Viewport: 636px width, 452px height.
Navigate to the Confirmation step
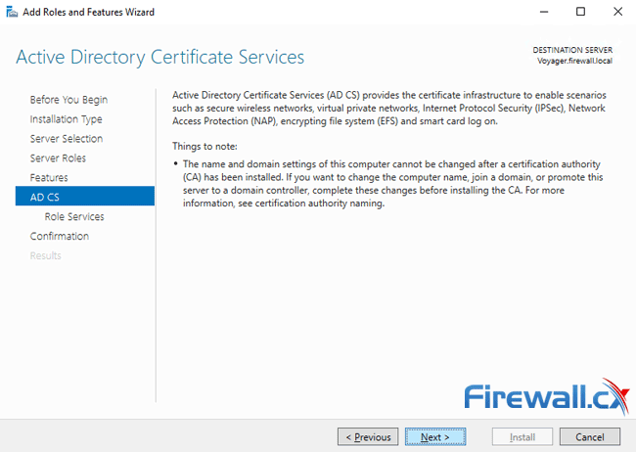(59, 237)
